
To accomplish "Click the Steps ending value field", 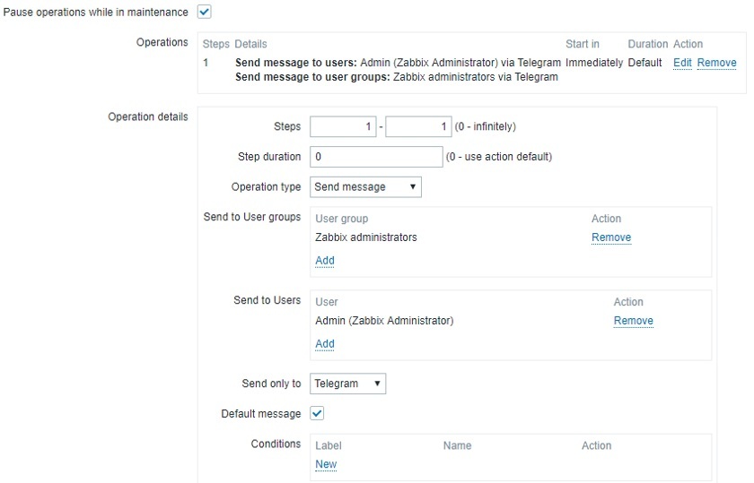I will coord(418,127).
